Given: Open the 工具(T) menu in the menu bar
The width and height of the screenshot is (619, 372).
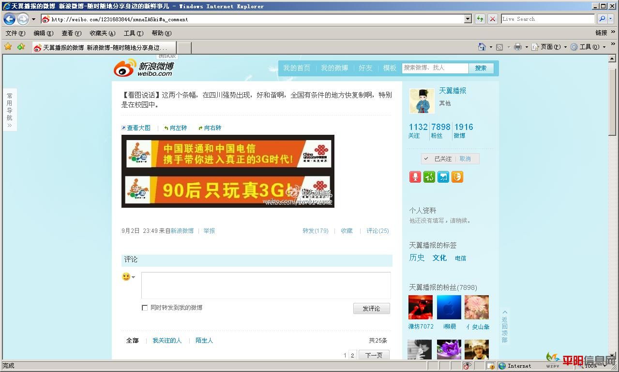Looking at the screenshot, I should tap(133, 33).
